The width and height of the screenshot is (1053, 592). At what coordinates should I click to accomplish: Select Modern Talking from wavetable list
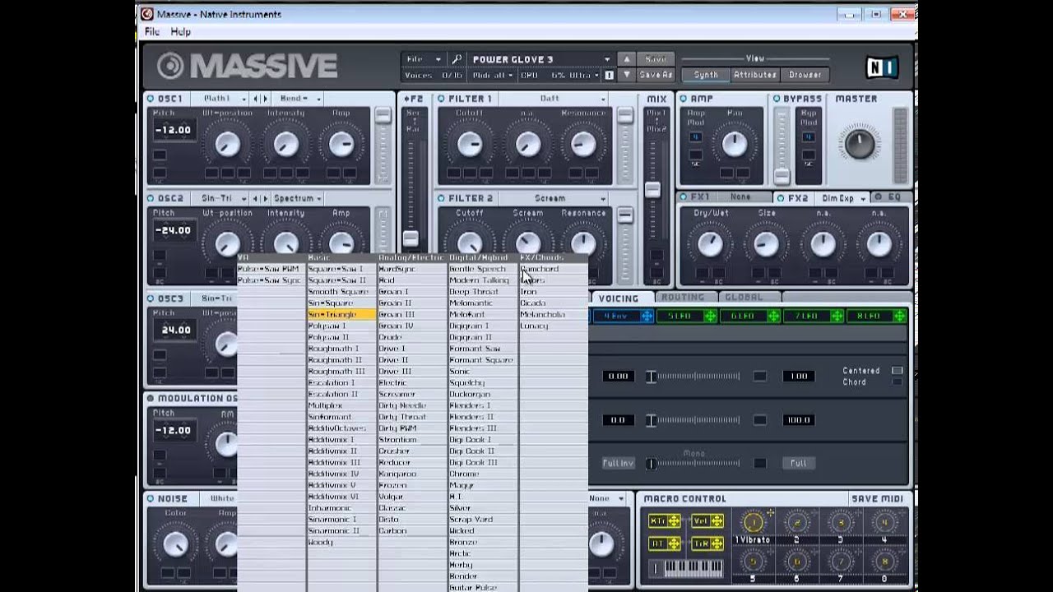[x=483, y=280]
